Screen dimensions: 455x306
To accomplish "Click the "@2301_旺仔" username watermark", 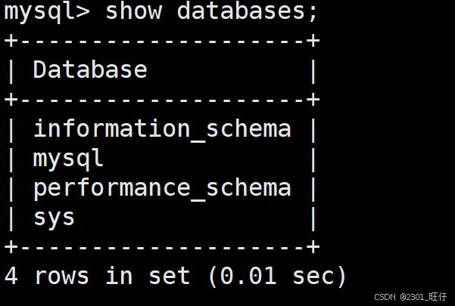I will click(x=425, y=297).
